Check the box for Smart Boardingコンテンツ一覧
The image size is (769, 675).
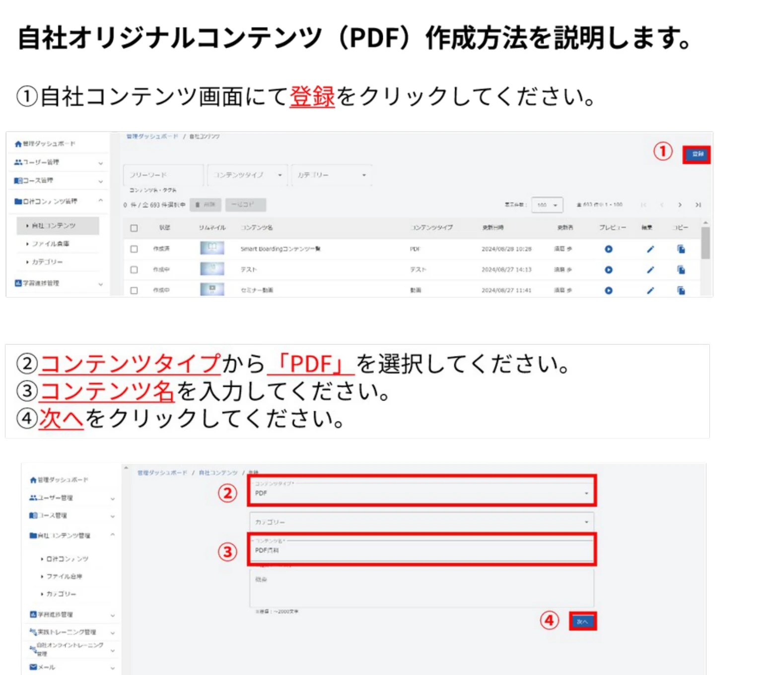click(x=134, y=249)
